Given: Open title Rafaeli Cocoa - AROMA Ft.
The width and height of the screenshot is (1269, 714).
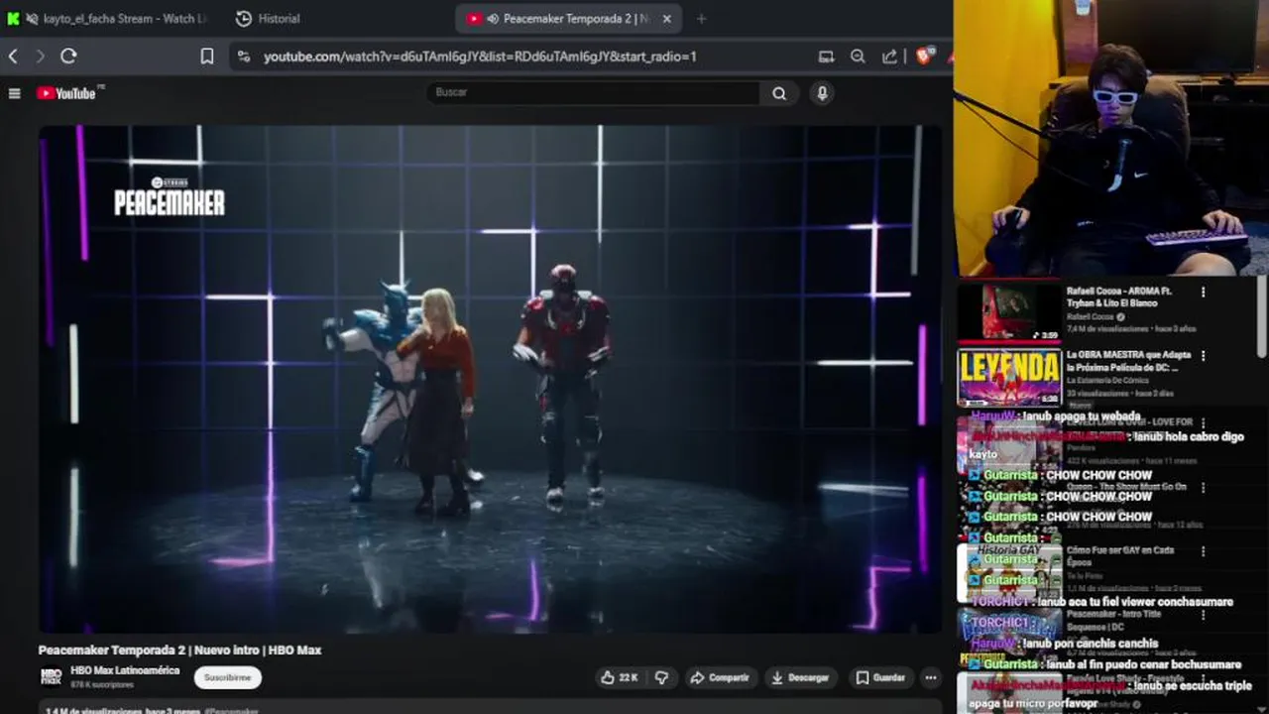Looking at the screenshot, I should coord(1119,297).
